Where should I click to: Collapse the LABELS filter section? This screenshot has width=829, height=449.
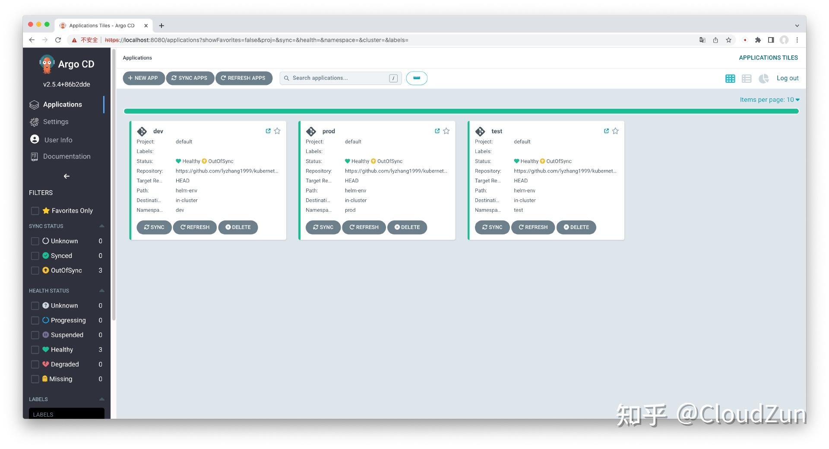102,399
